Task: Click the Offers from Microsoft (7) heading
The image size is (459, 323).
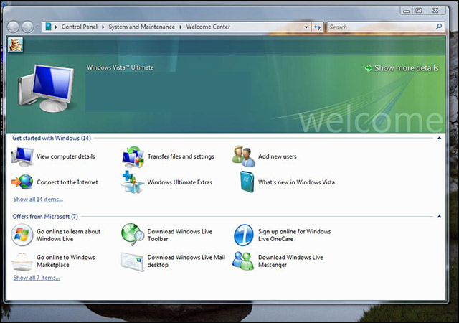Action: pyautogui.click(x=45, y=217)
